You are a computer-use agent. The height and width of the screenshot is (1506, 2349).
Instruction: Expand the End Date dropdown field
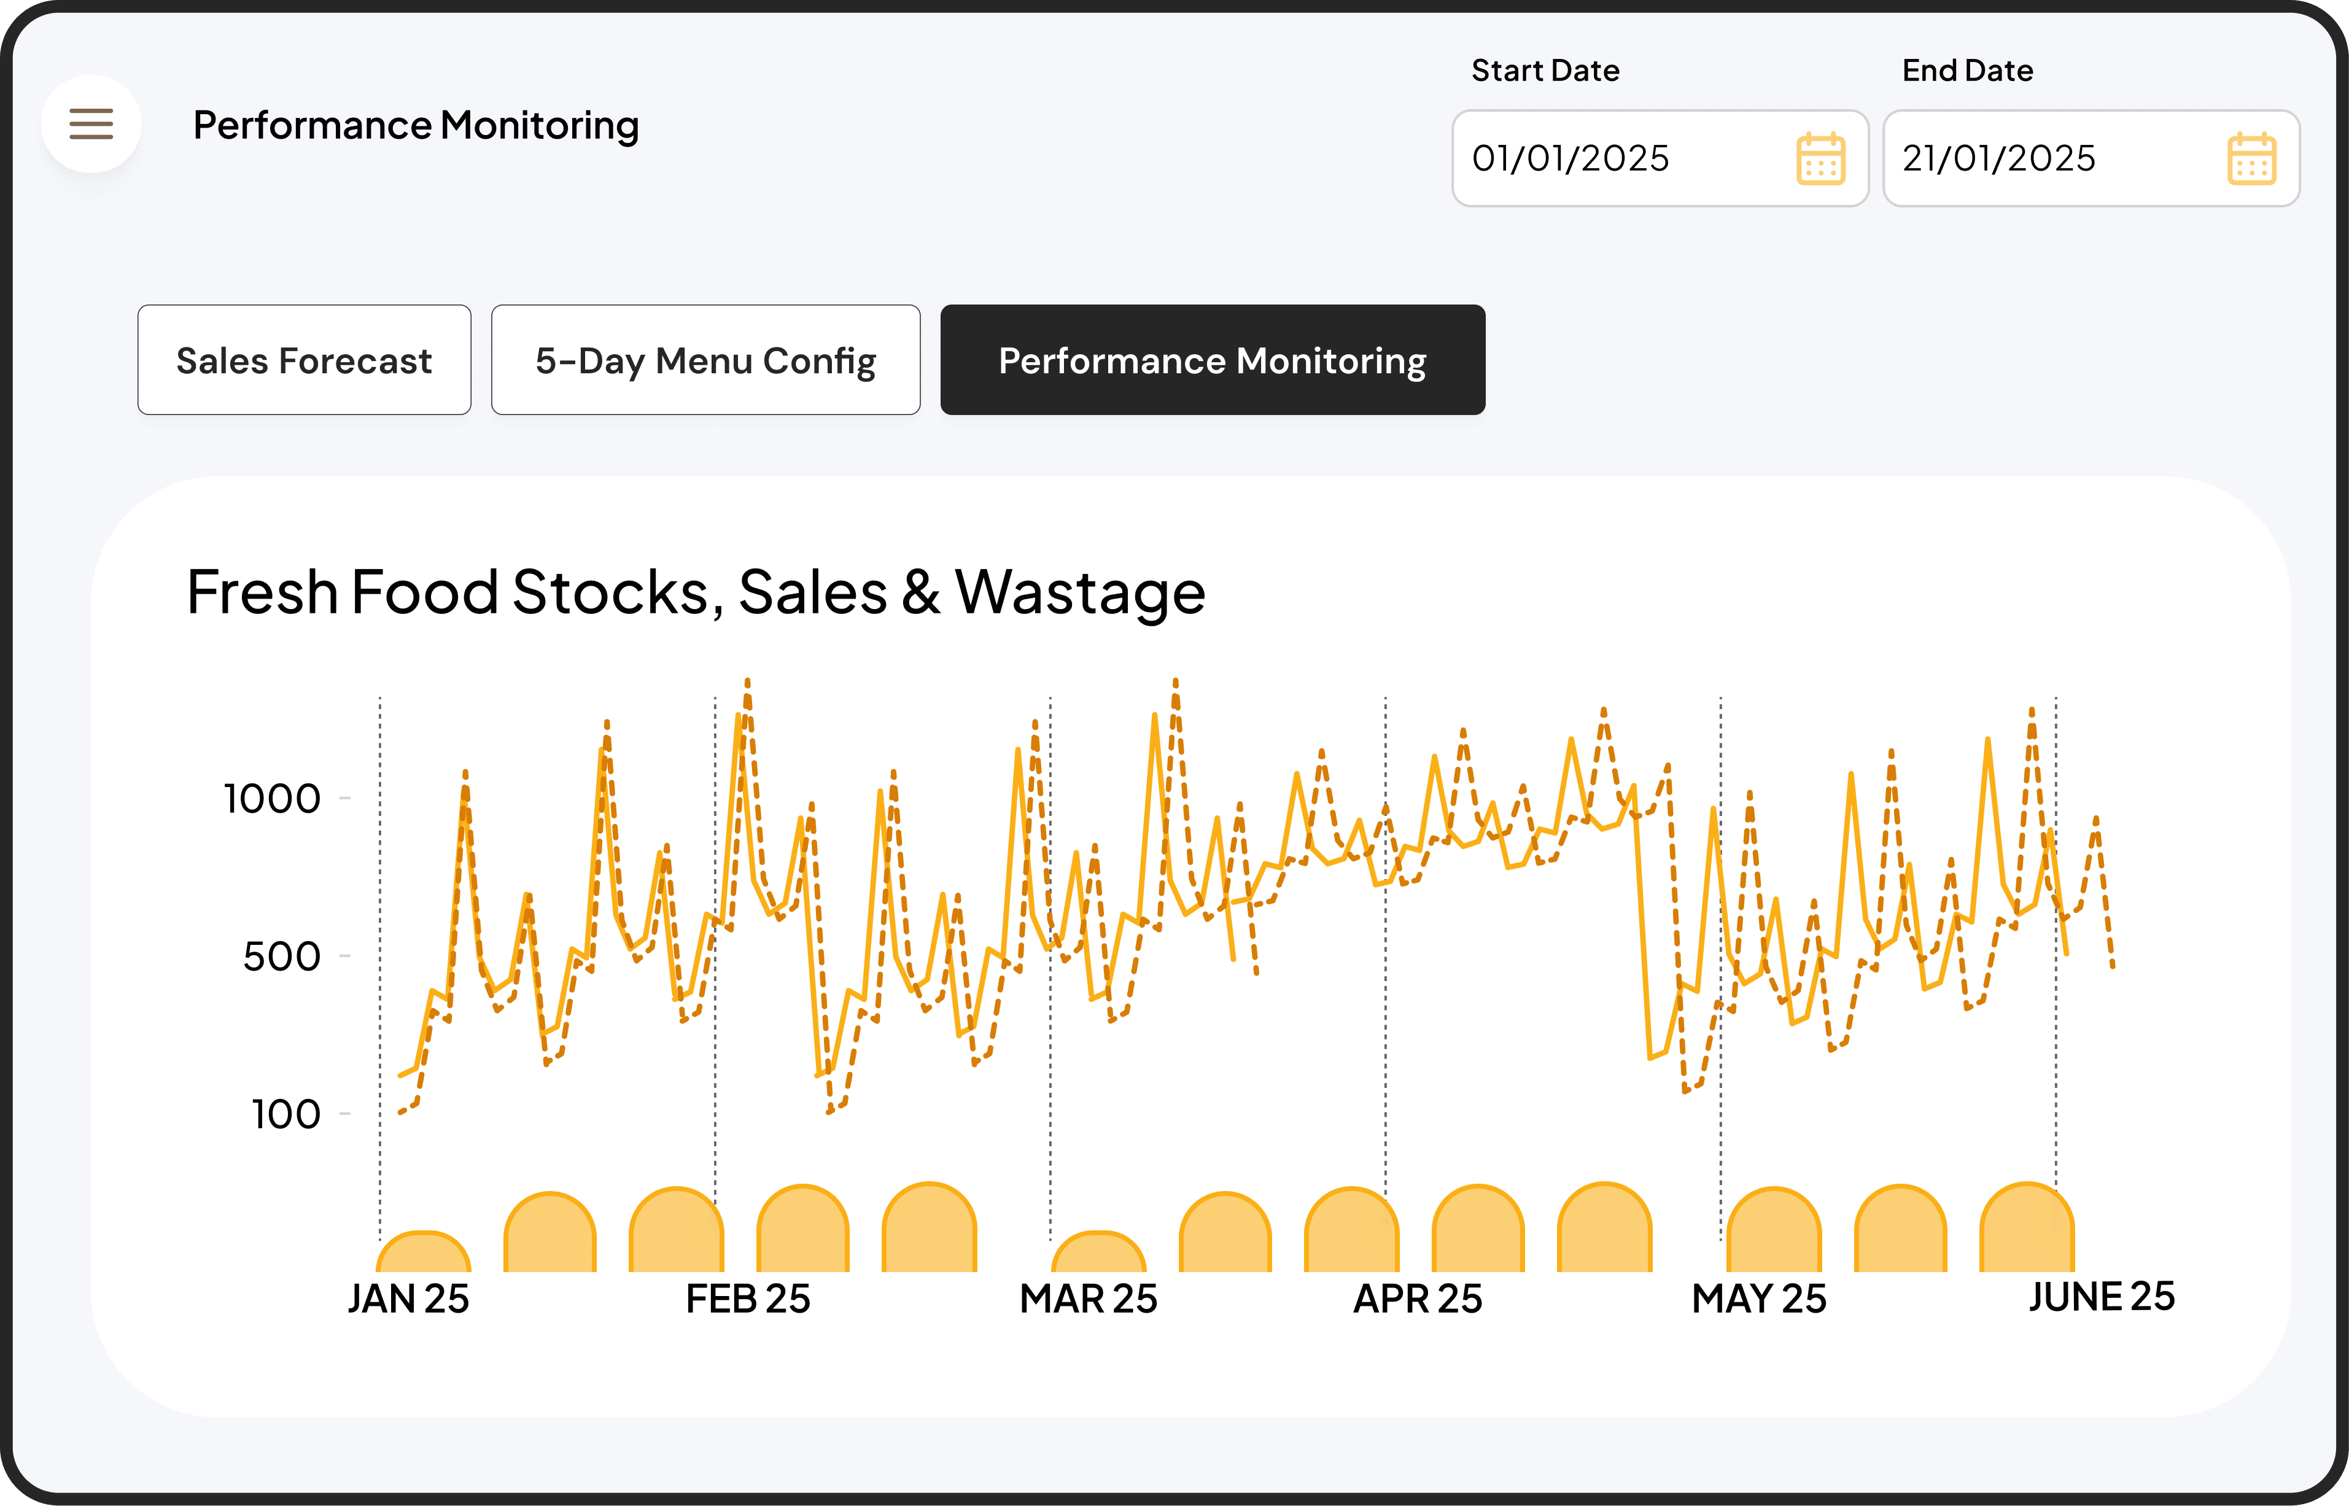[2091, 158]
